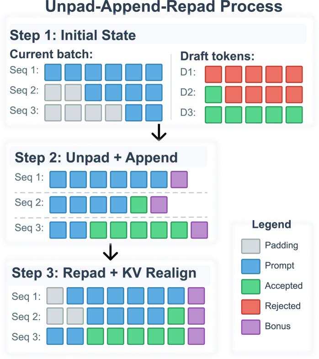Click the blue Prompt swatch in Legend

click(250, 266)
